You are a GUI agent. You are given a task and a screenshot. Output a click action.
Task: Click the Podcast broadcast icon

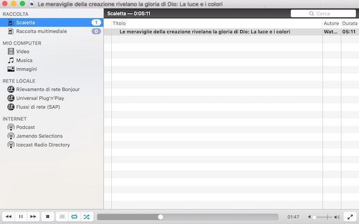pyautogui.click(x=11, y=127)
